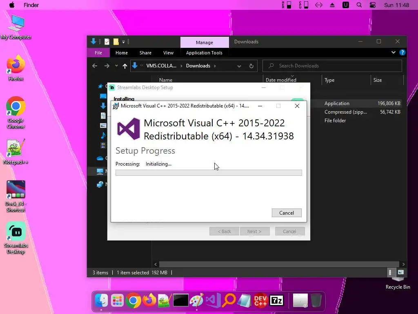Open the trash can in the dock

click(x=316, y=301)
